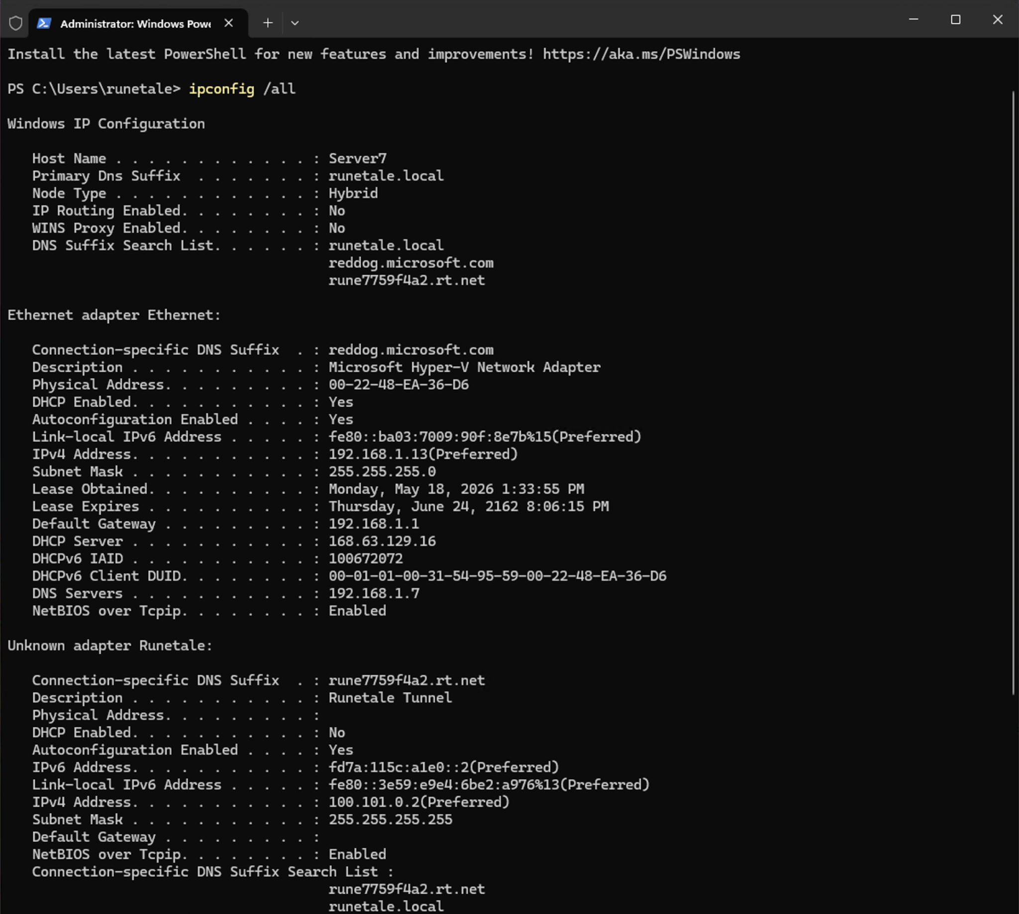Click DNS Servers value 192.168.1.7
The height and width of the screenshot is (914, 1019).
point(374,594)
